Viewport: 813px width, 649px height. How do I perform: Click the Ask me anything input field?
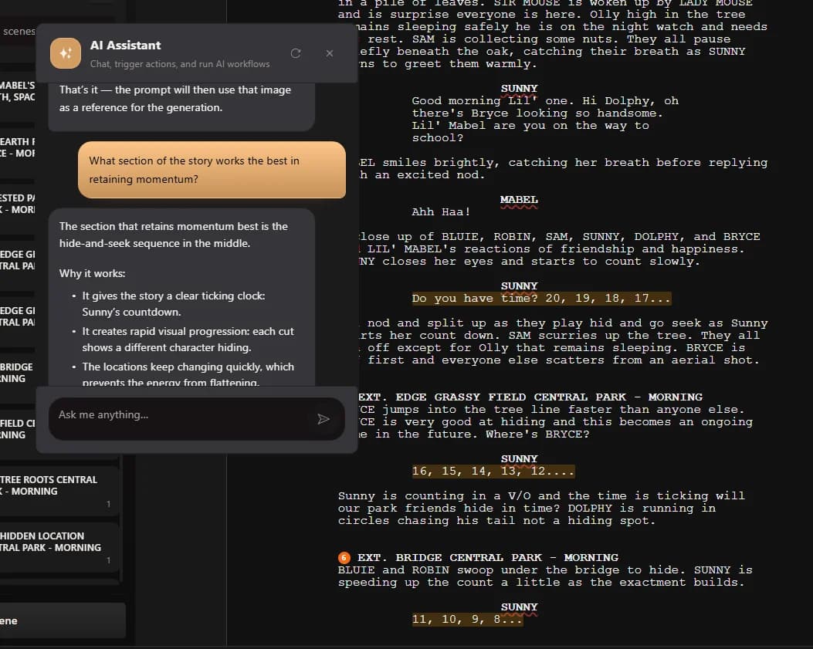pos(178,418)
